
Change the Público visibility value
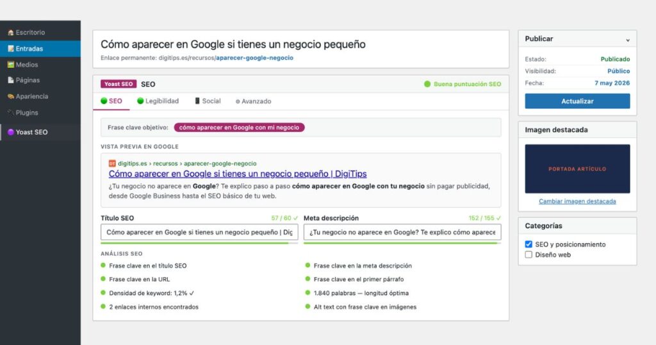(618, 71)
